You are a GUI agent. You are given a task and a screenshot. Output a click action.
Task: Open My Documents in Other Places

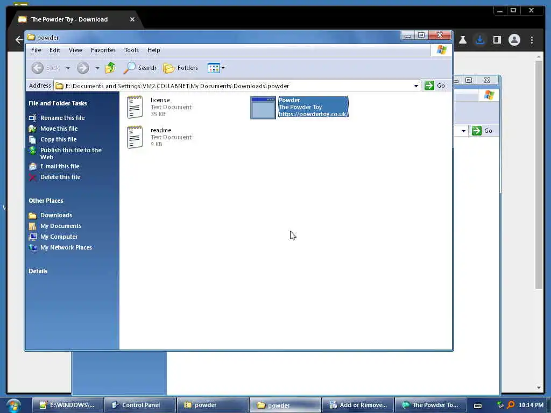coord(60,226)
